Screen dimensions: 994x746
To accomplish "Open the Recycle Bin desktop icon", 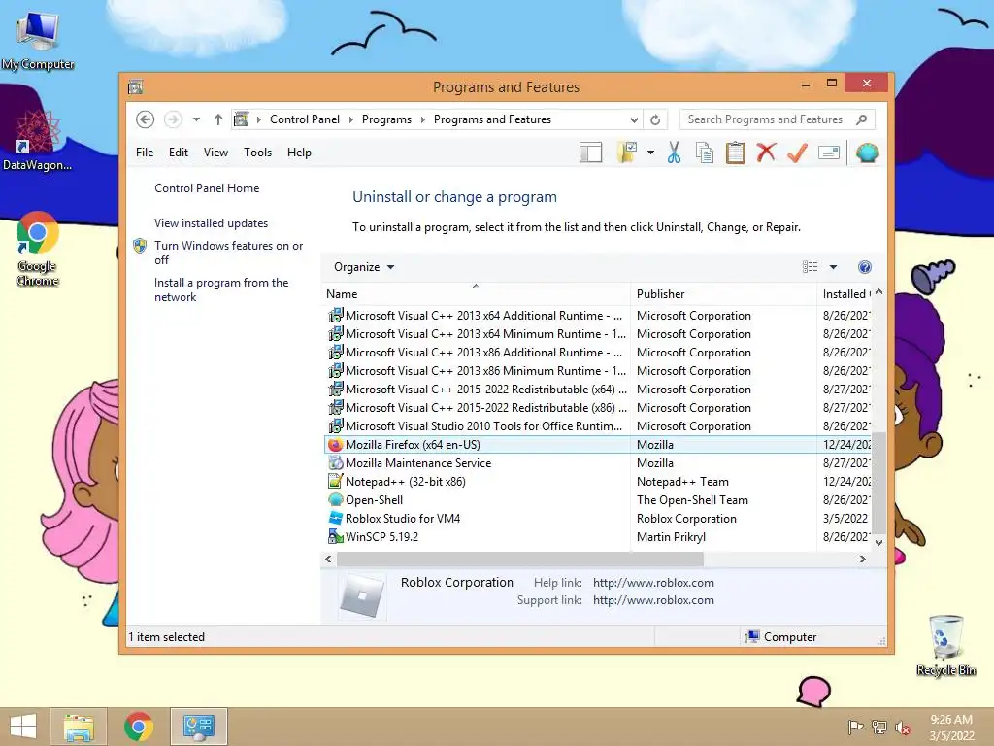I will click(946, 645).
